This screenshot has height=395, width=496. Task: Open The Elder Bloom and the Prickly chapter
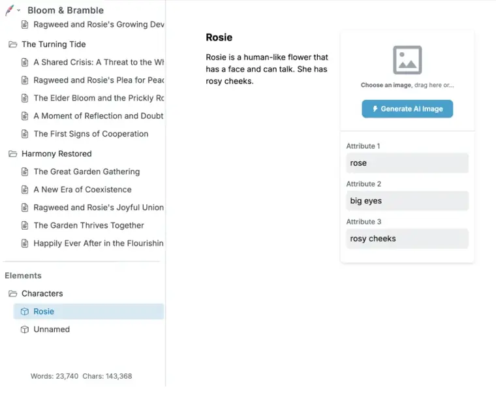[99, 98]
